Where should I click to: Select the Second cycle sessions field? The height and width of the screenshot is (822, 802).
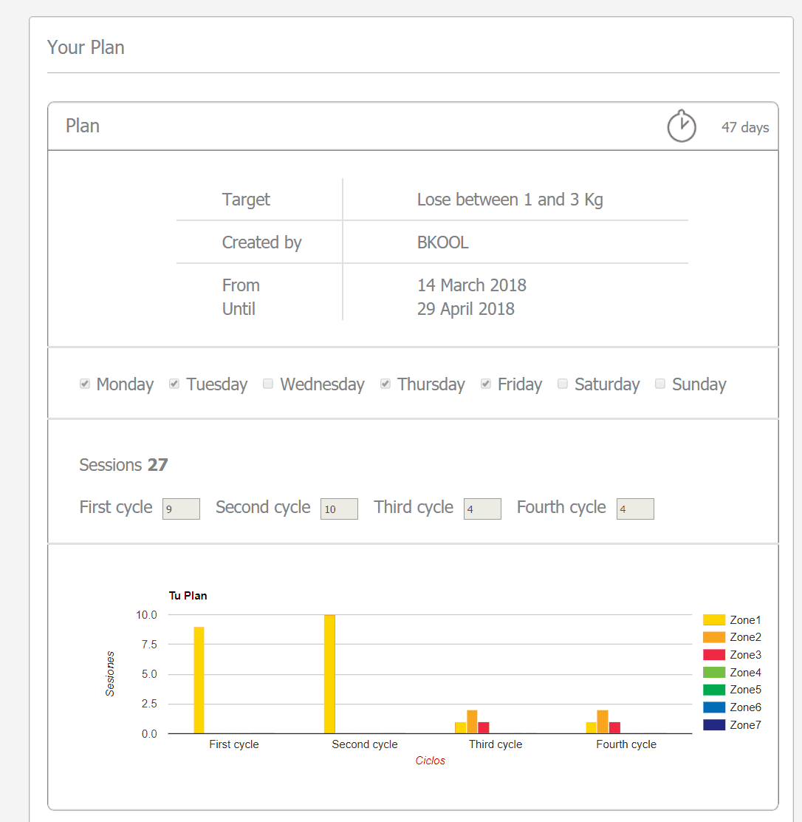339,509
